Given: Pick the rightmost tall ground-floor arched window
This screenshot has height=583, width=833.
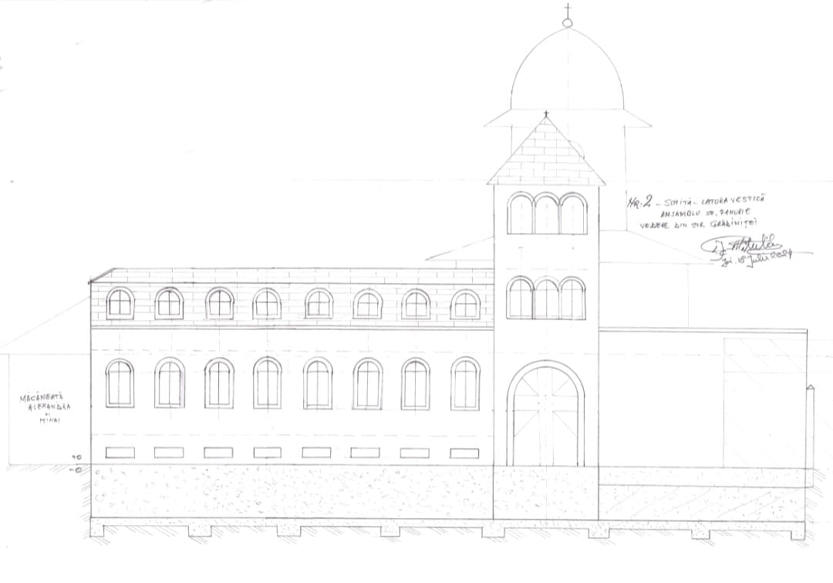Looking at the screenshot, I should click(465, 383).
